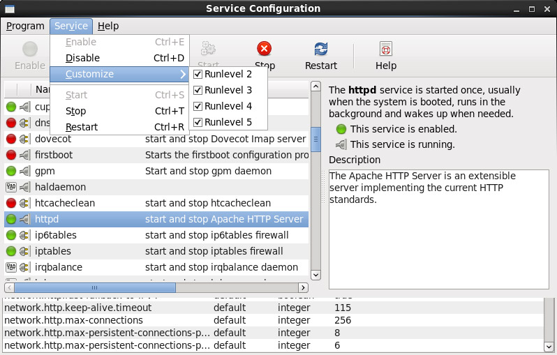Screen dimensions: 557x355
Task: Open the Help menu in menu bar
Action: point(108,26)
